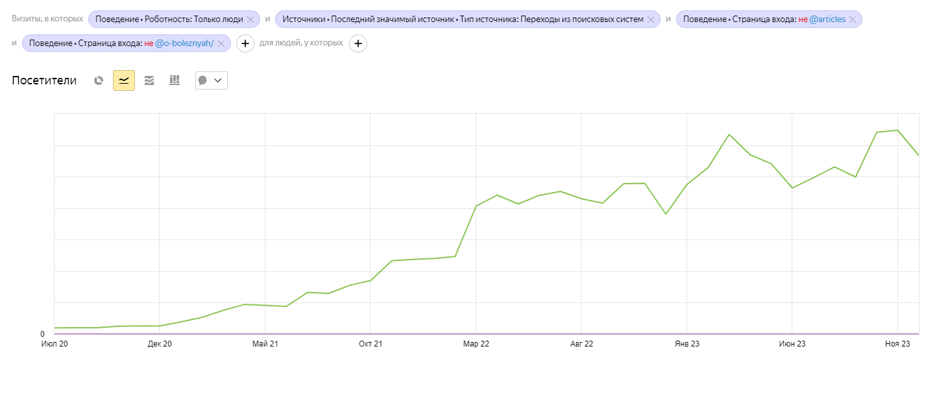Switch to stacked area chart view

149,80
